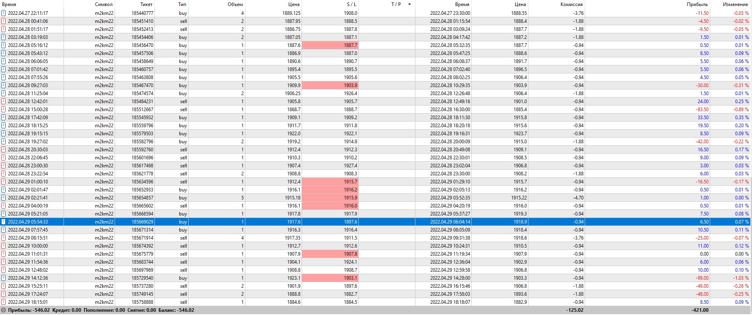Select ticket number 185683744

[142, 262]
